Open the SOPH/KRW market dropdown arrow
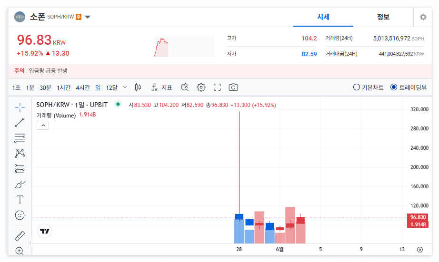The width and height of the screenshot is (439, 262). pyautogui.click(x=88, y=17)
